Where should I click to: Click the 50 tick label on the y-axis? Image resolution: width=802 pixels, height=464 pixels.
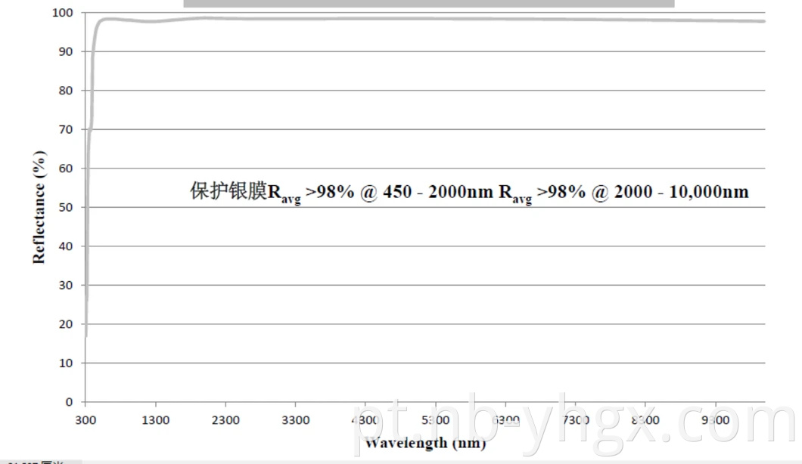coord(67,207)
